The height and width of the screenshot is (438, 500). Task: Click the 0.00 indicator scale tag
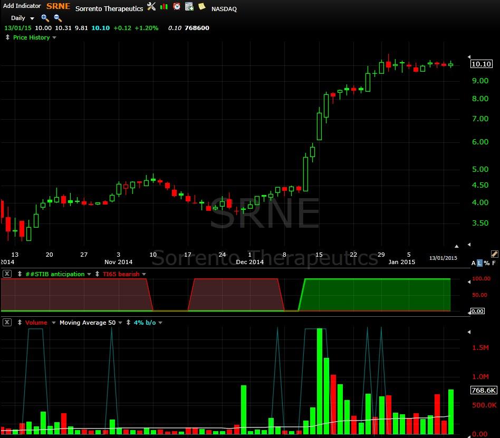coord(477,311)
